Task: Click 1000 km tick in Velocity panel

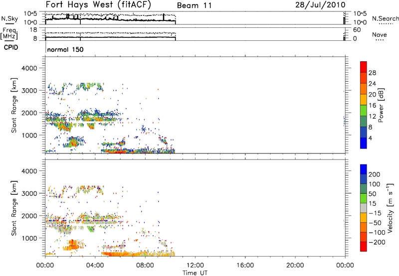Action: [x=29, y=238]
